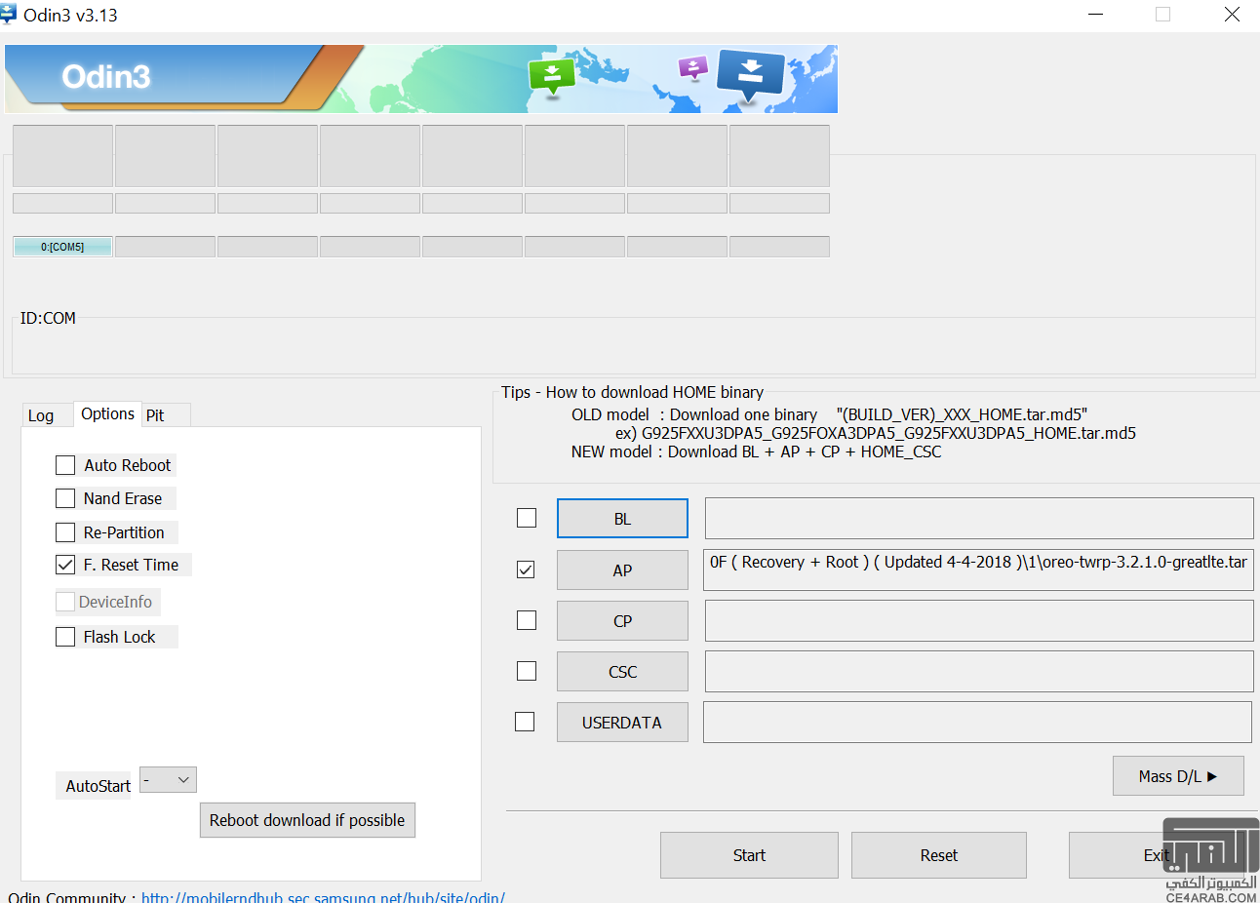This screenshot has width=1260, height=903.
Task: Uncheck the AP file checkbox
Action: point(526,569)
